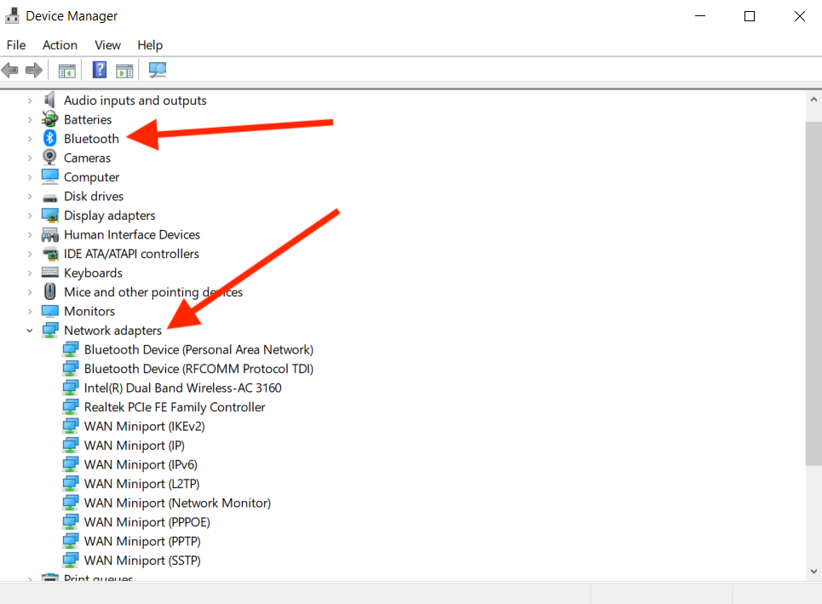Click the Show/Hide Action Pane toolbar icon
This screenshot has height=604, width=822.
124,70
